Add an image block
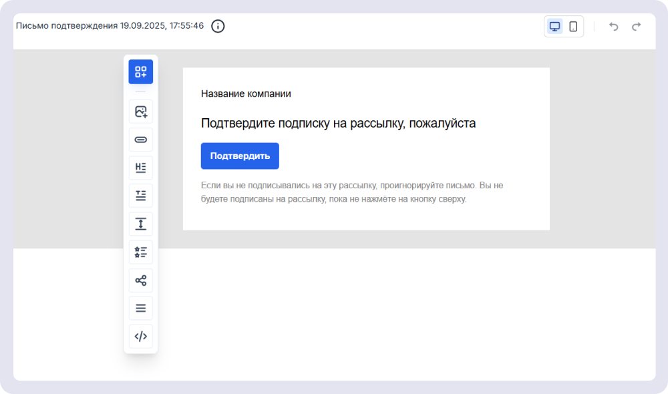This screenshot has height=394, width=668. click(140, 112)
